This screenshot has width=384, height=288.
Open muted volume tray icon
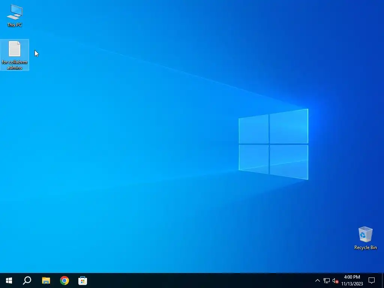[x=335, y=281]
